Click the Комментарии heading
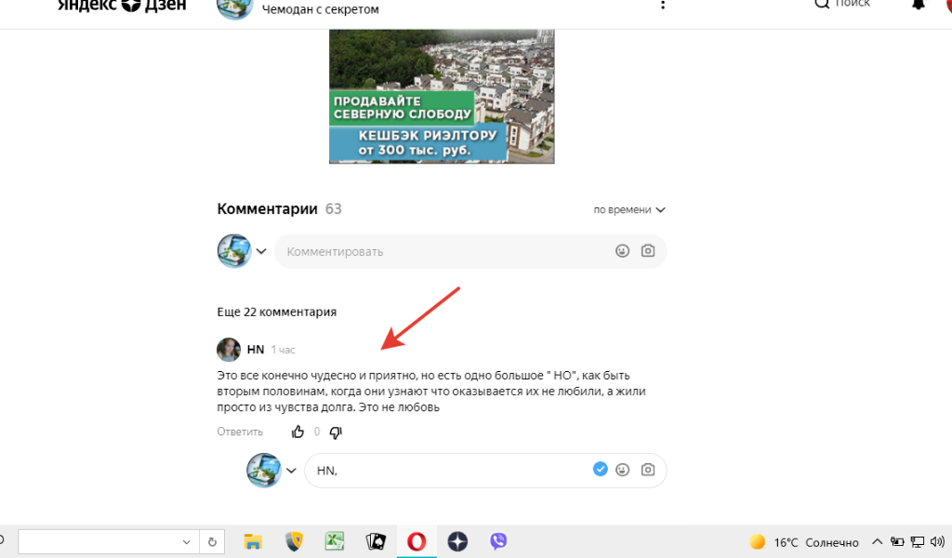952x558 pixels. 267,209
